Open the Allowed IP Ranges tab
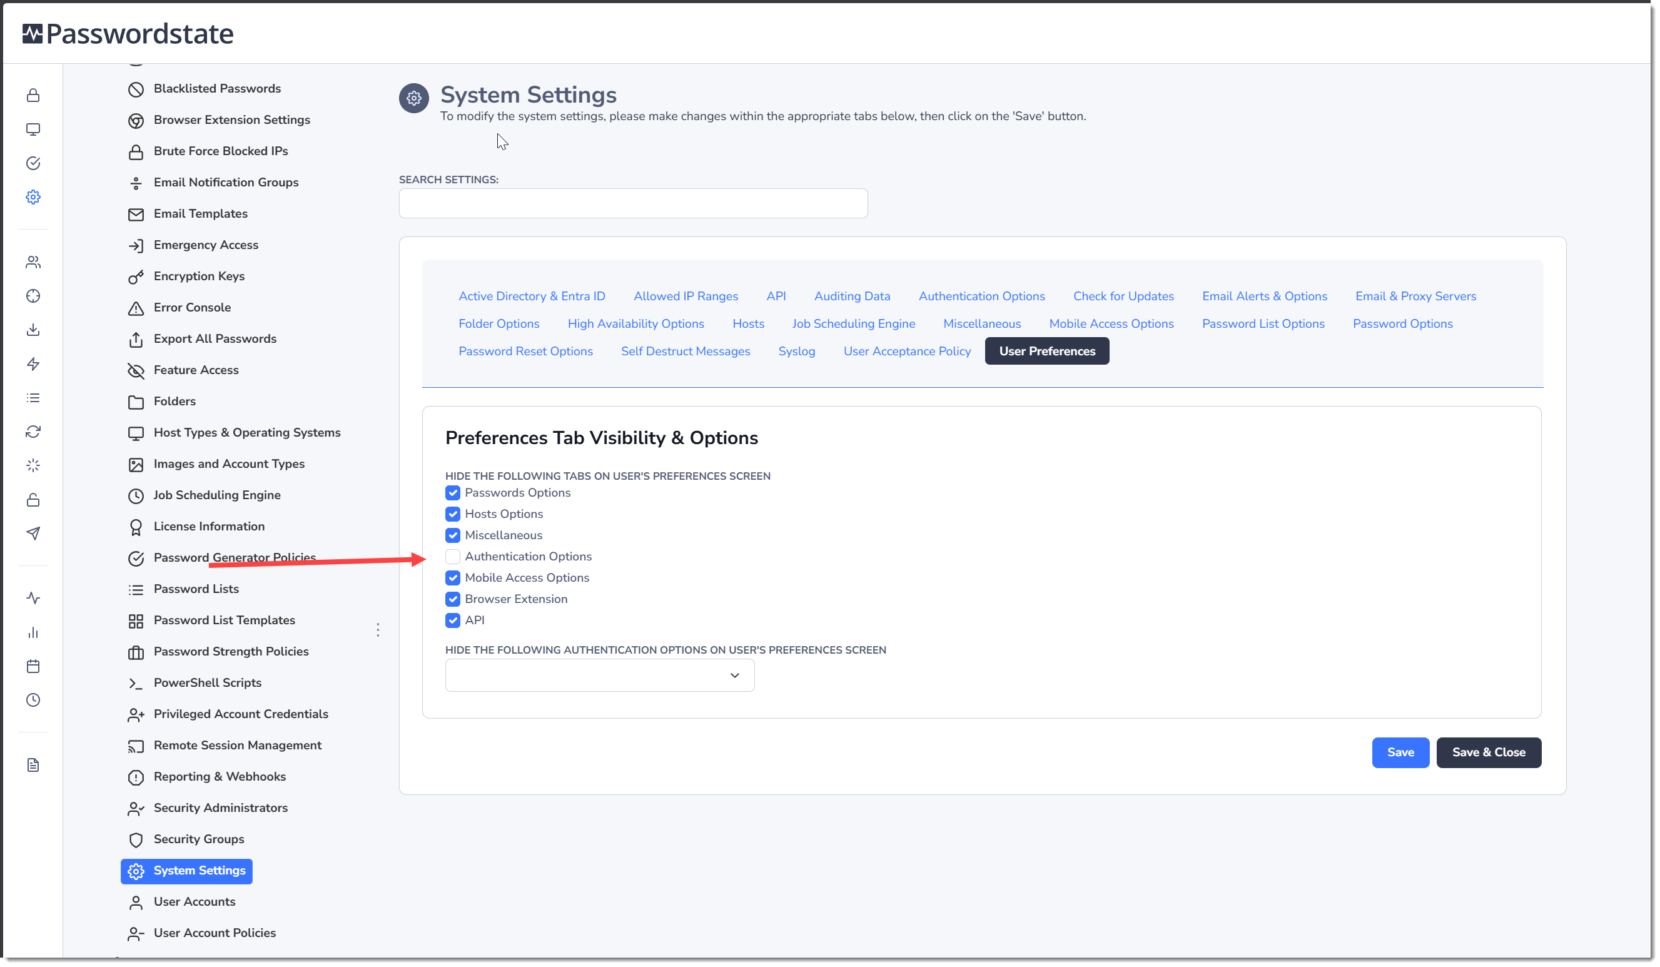Viewport: 1660px width, 967px height. point(686,296)
